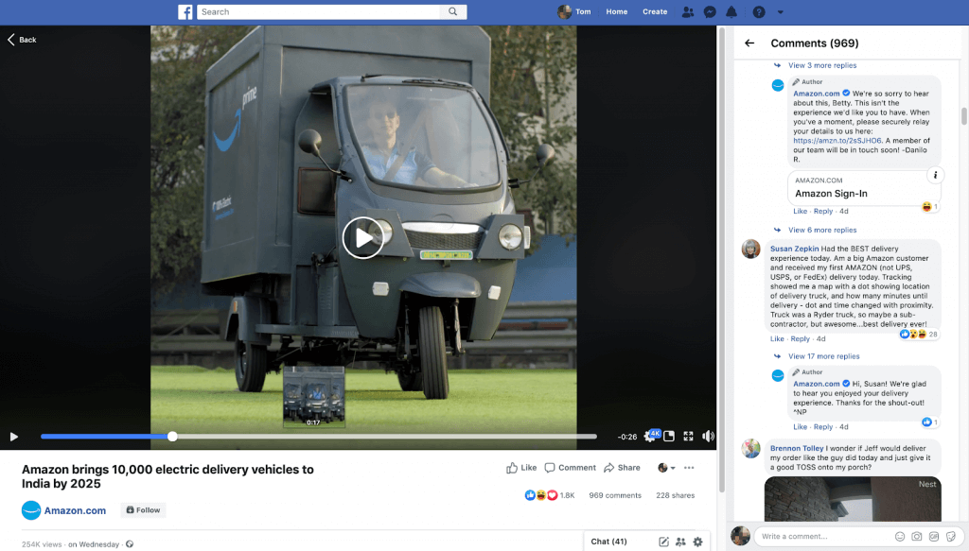Open Susan Zepkin's profile name
969x551 pixels.
pyautogui.click(x=794, y=249)
